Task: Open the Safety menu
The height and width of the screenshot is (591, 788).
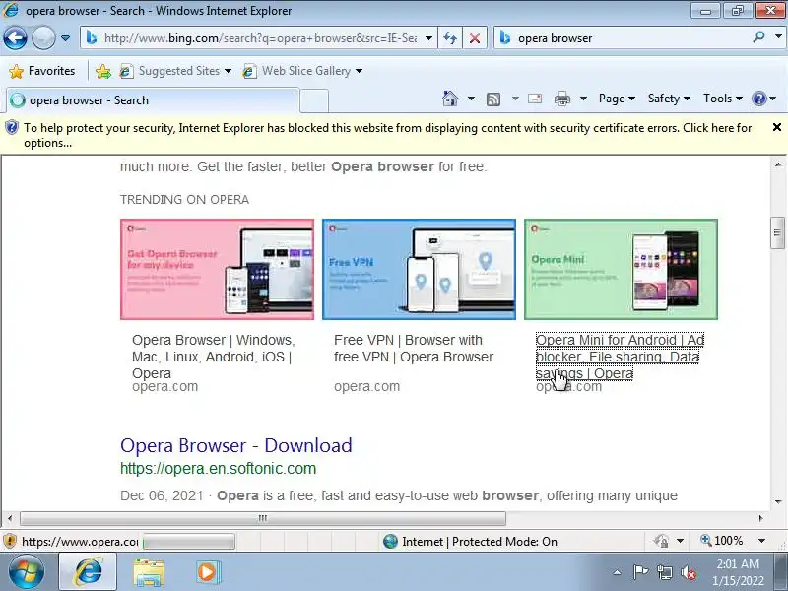Action: (x=669, y=98)
